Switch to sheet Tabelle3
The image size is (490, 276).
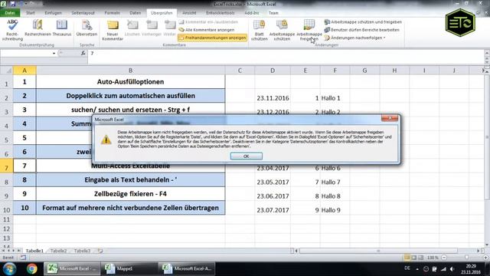[x=82, y=251]
